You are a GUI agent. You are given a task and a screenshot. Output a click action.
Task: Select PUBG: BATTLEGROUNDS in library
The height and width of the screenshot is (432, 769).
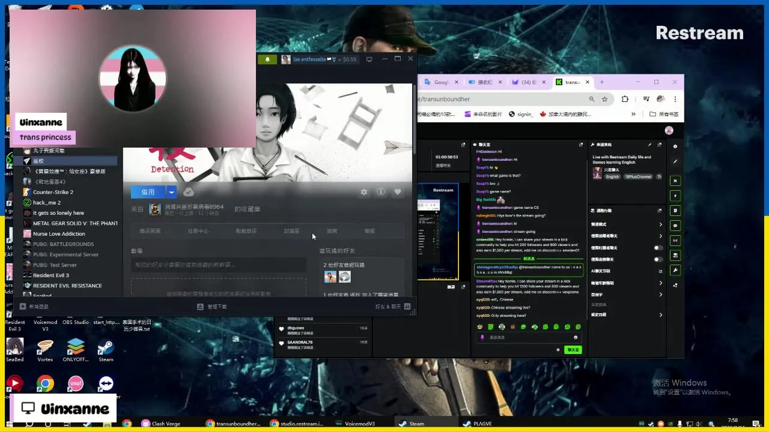(70, 244)
